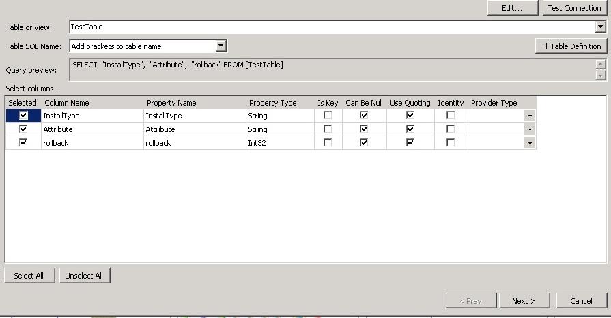Open Provider Type dropdown for InstallType
The width and height of the screenshot is (611, 318).
click(530, 116)
